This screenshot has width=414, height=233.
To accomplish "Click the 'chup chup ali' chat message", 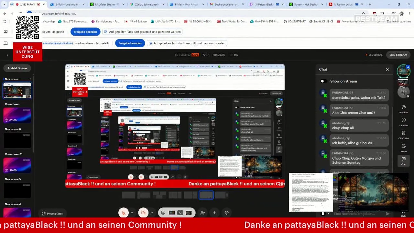I will pyautogui.click(x=359, y=126).
